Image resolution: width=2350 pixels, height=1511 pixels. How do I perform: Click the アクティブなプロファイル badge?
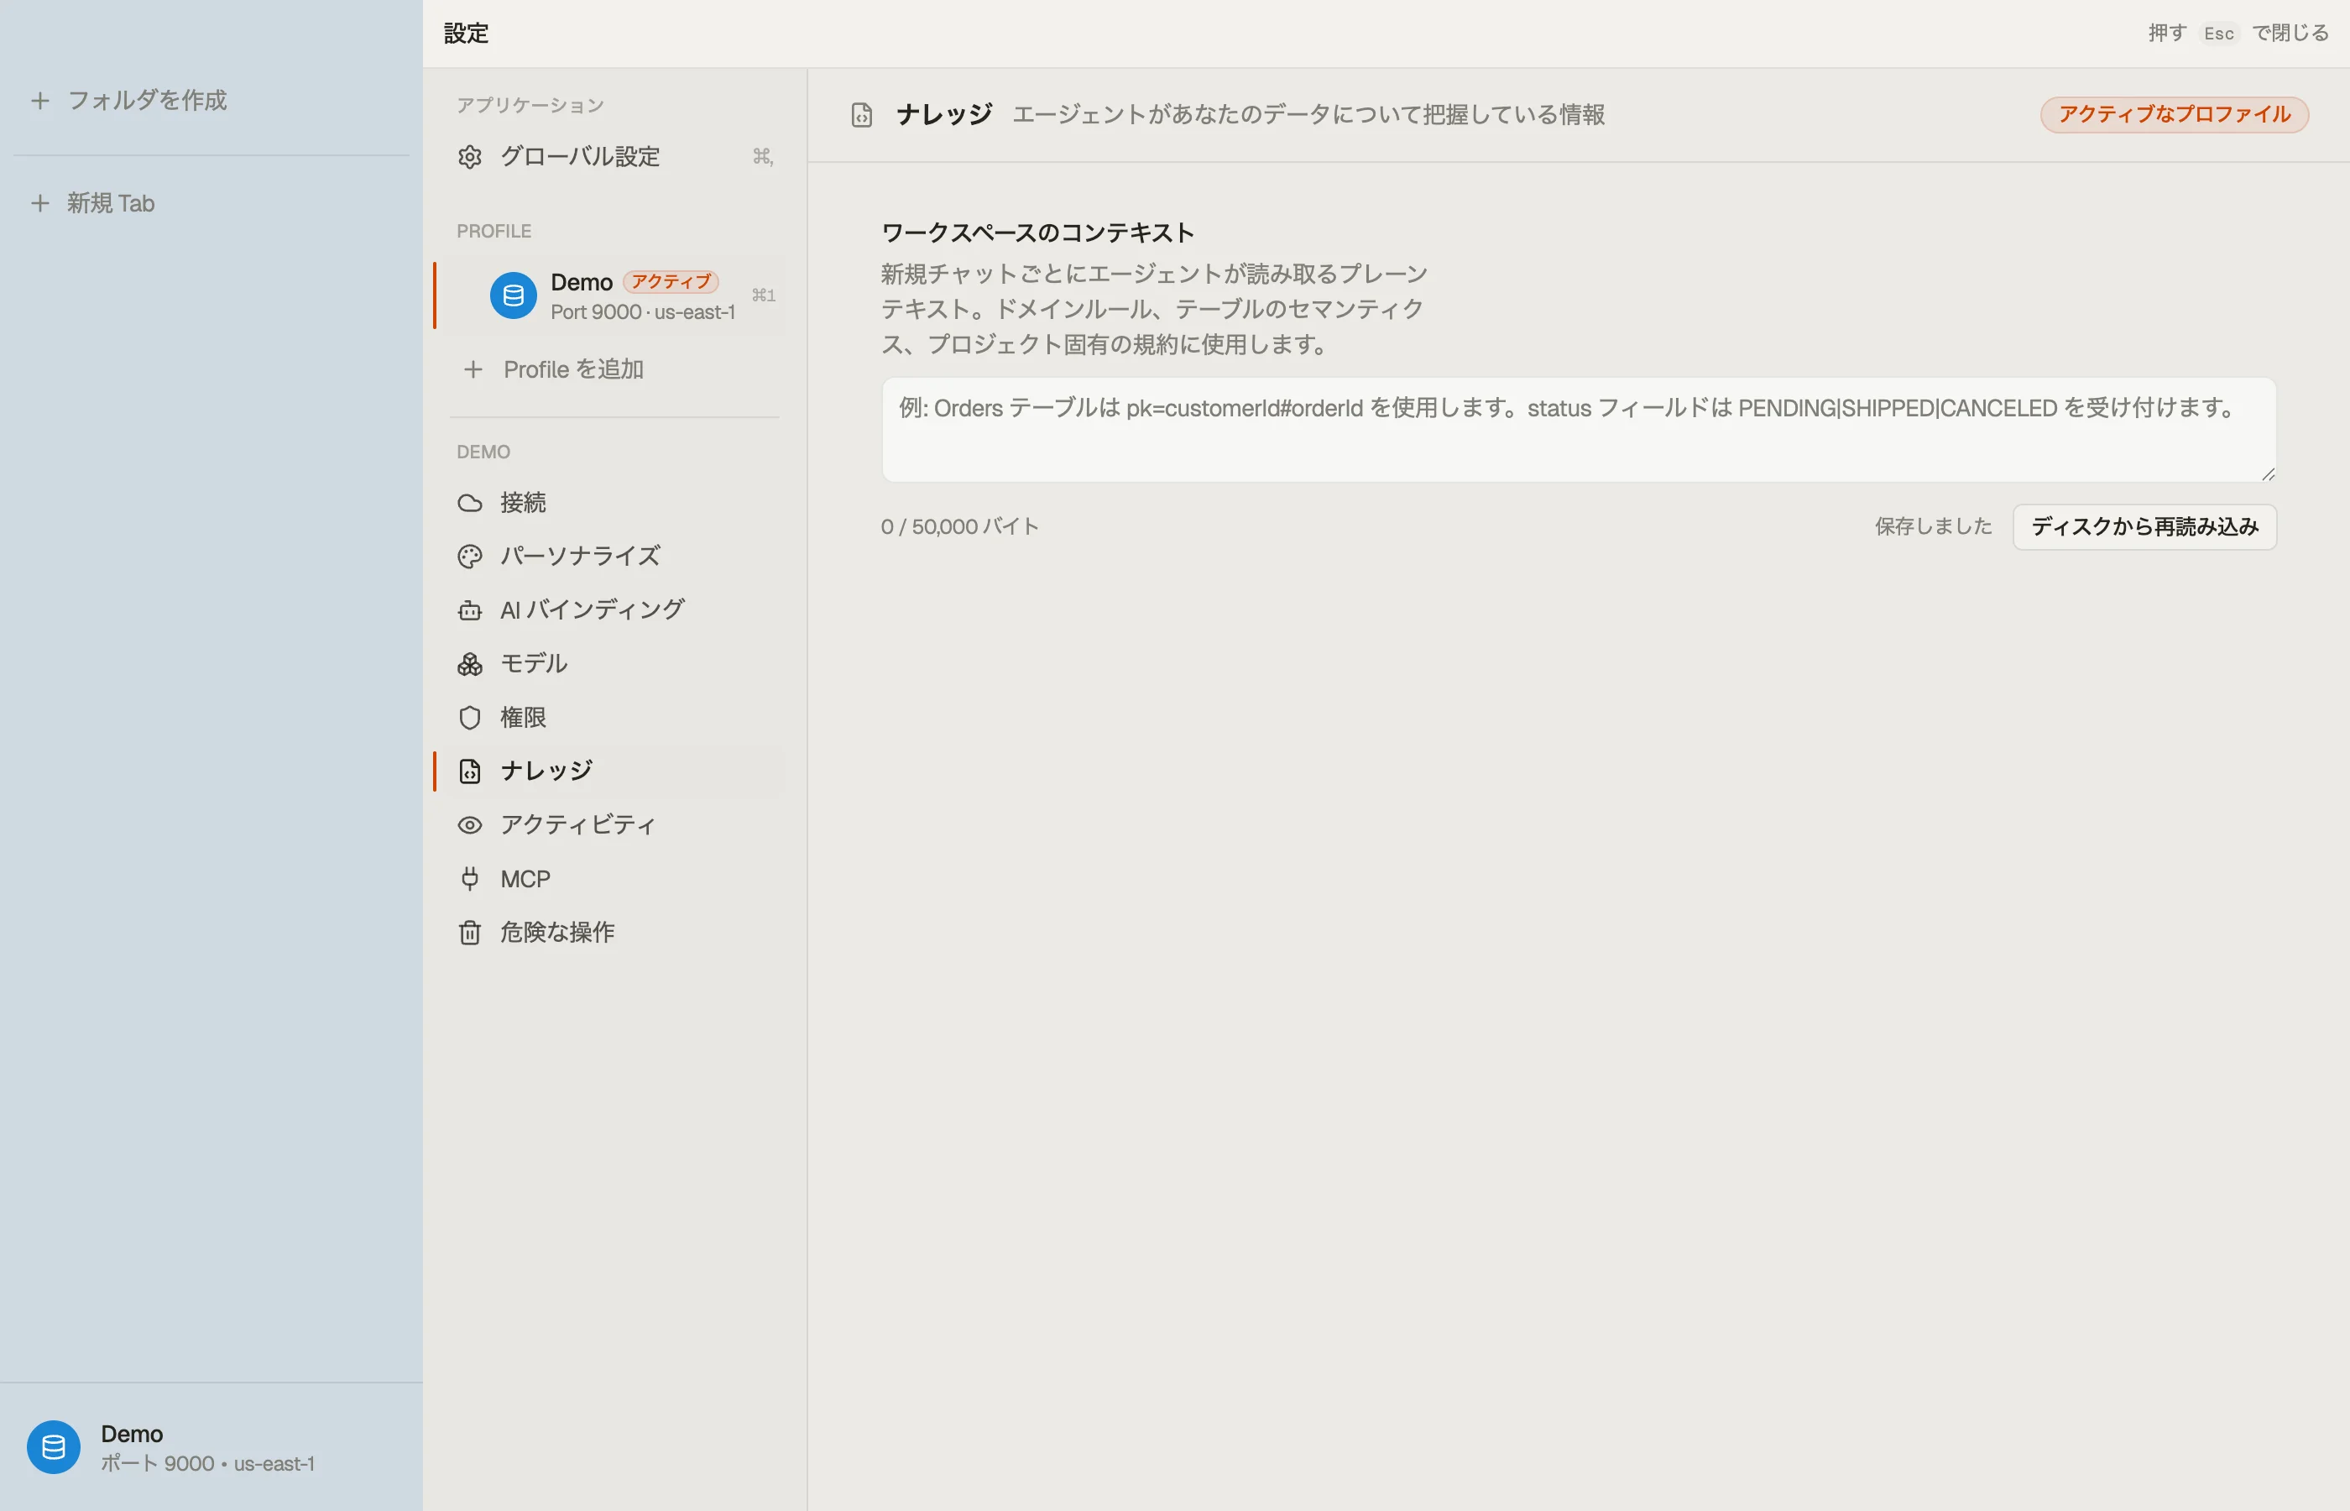coord(2175,115)
